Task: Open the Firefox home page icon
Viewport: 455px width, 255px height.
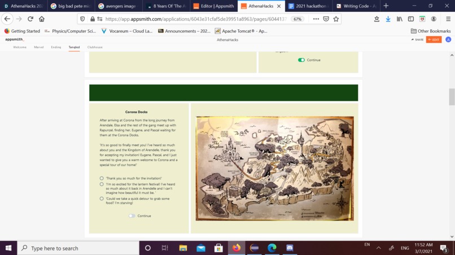Action: [x=42, y=19]
